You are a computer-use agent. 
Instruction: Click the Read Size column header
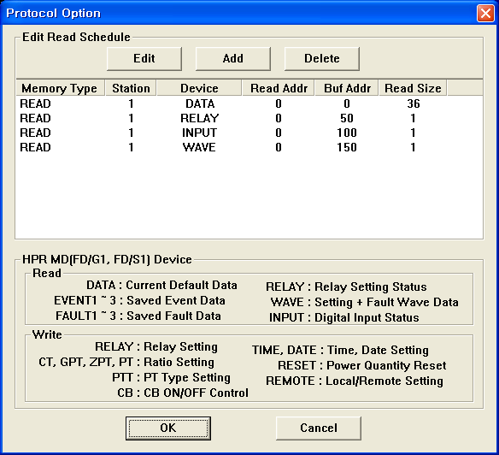click(x=413, y=88)
